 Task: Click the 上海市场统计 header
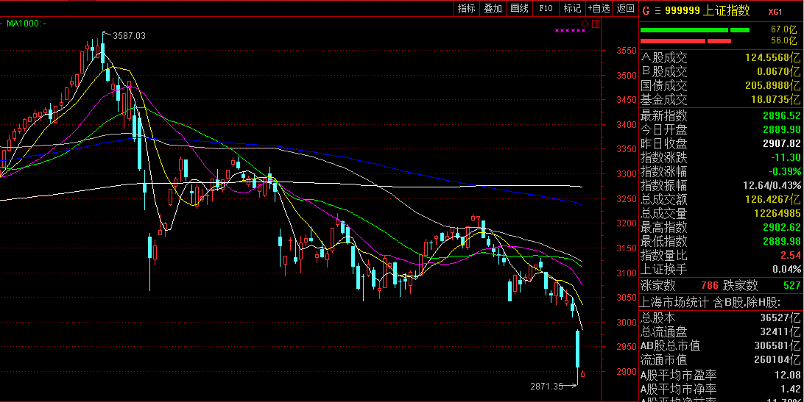(x=710, y=302)
